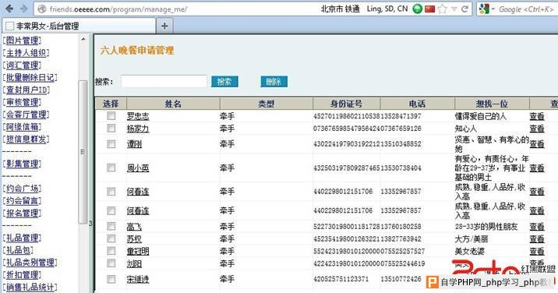
Task: Tick the checkbox for 高飞
Action: click(x=111, y=227)
